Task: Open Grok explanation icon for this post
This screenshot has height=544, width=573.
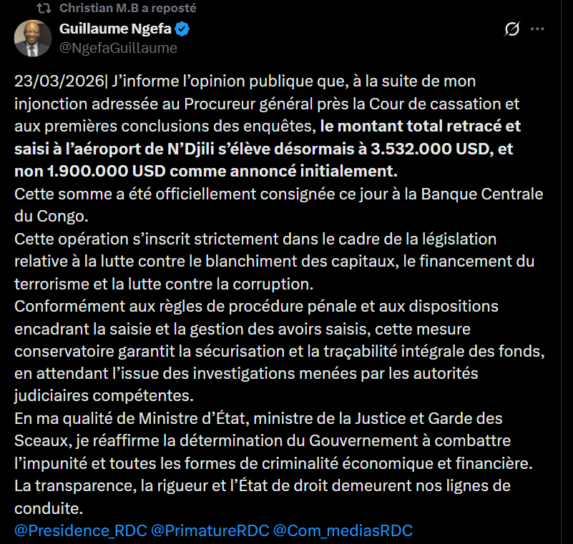Action: click(511, 29)
